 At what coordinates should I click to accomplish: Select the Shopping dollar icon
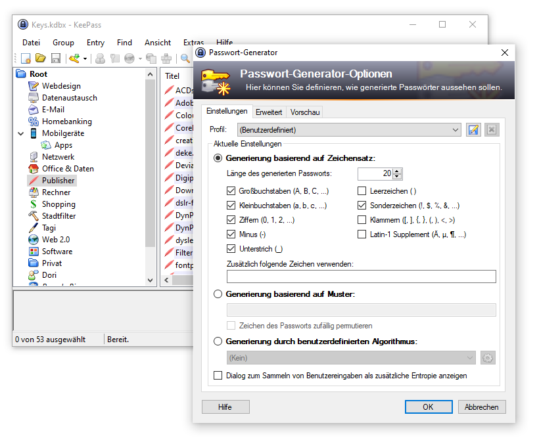point(34,204)
